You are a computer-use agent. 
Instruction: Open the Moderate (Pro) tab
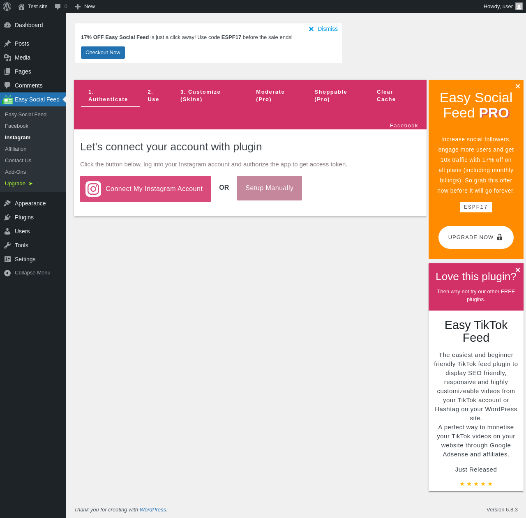pyautogui.click(x=278, y=96)
